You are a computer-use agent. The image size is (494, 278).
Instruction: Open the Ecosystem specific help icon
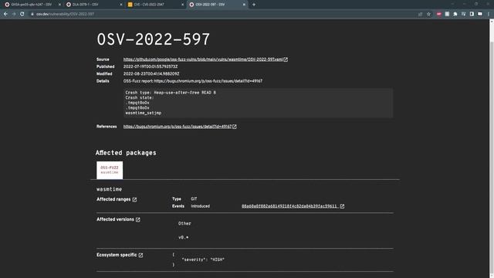pyautogui.click(x=140, y=255)
